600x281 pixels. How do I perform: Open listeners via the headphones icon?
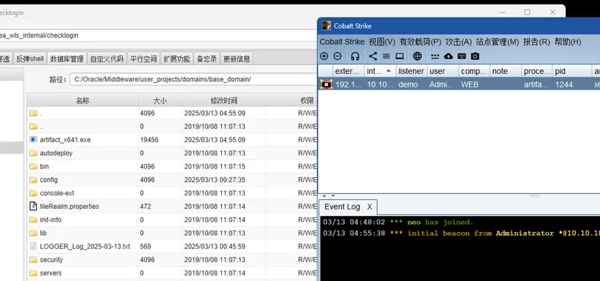click(355, 56)
